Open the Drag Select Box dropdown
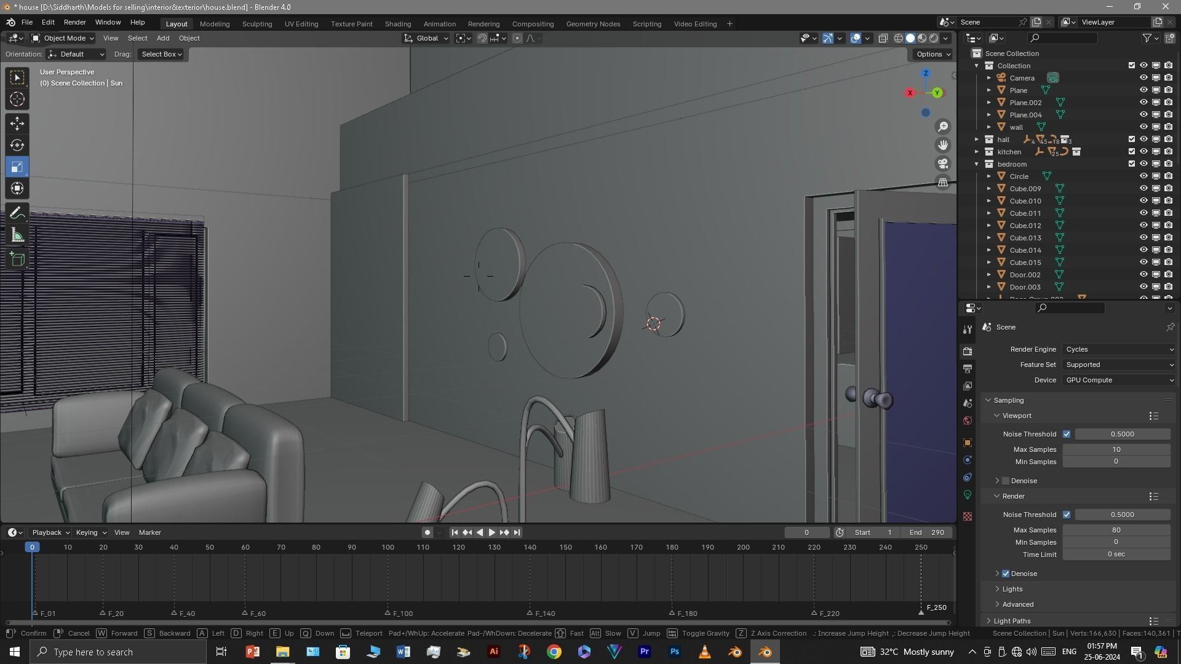This screenshot has width=1181, height=664. (162, 54)
